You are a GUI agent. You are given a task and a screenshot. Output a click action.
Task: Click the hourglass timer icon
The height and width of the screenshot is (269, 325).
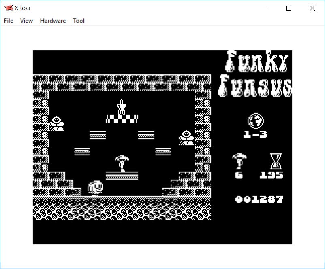tap(276, 161)
